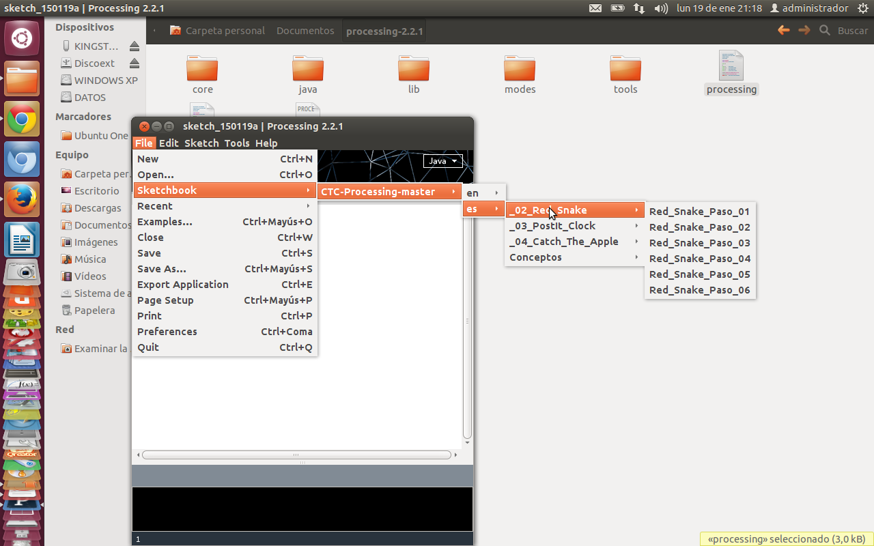Click the Buscar search icon
The image size is (874, 546).
pos(825,30)
